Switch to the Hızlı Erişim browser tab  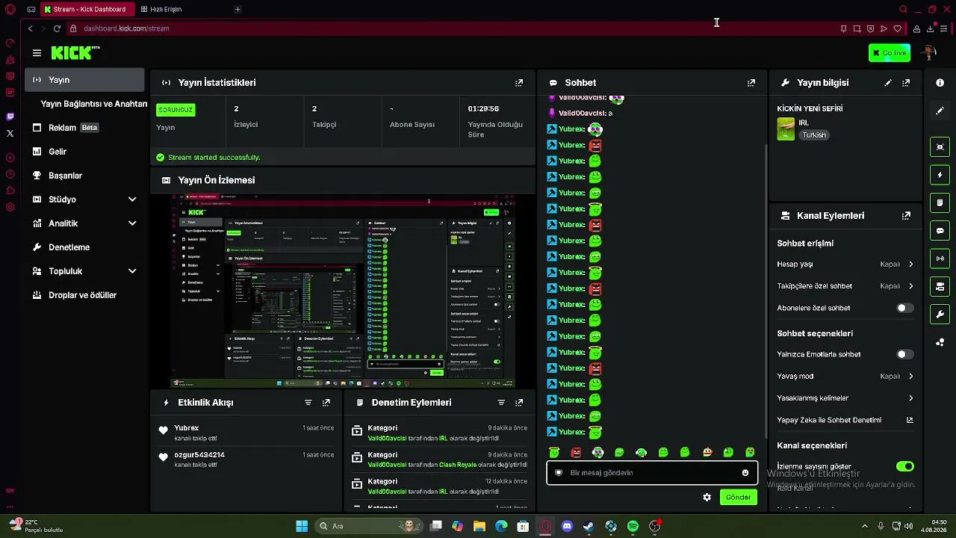coord(166,10)
